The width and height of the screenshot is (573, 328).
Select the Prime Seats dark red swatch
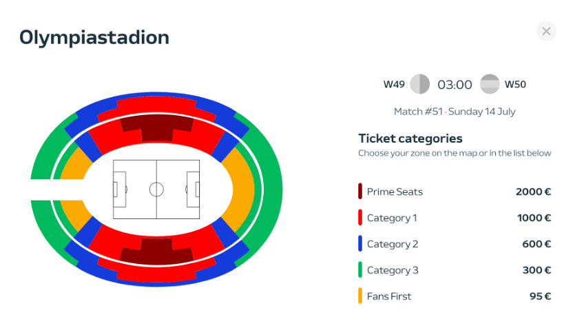[360, 192]
